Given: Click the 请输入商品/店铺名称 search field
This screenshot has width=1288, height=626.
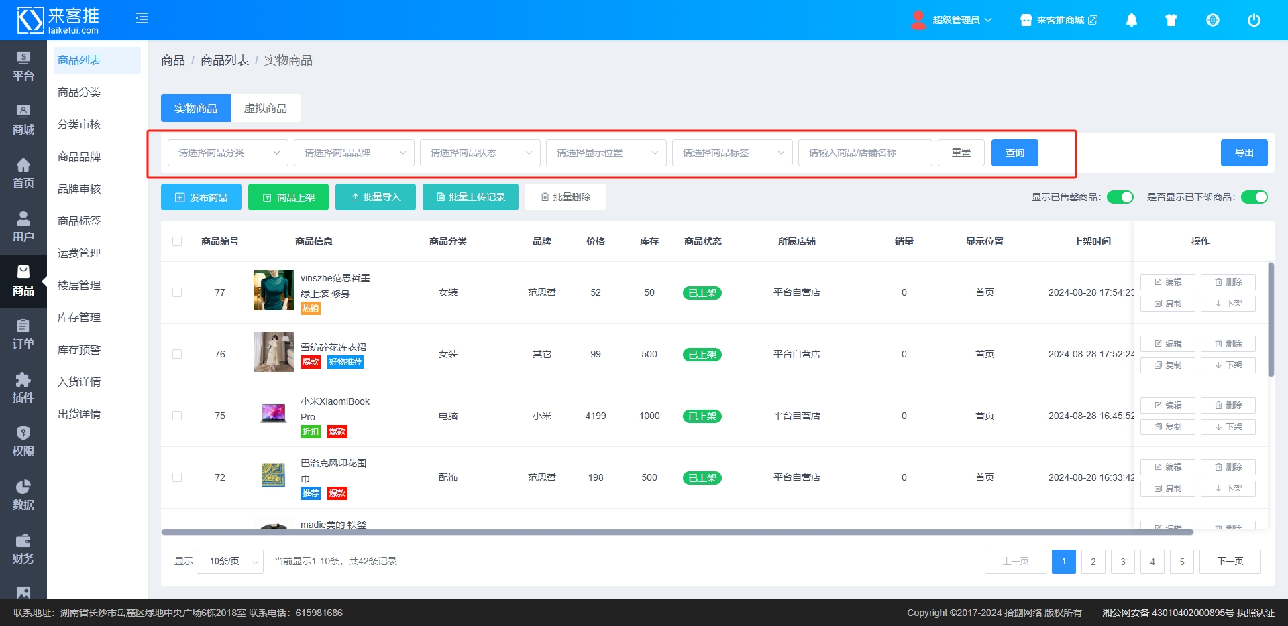Looking at the screenshot, I should pos(865,153).
